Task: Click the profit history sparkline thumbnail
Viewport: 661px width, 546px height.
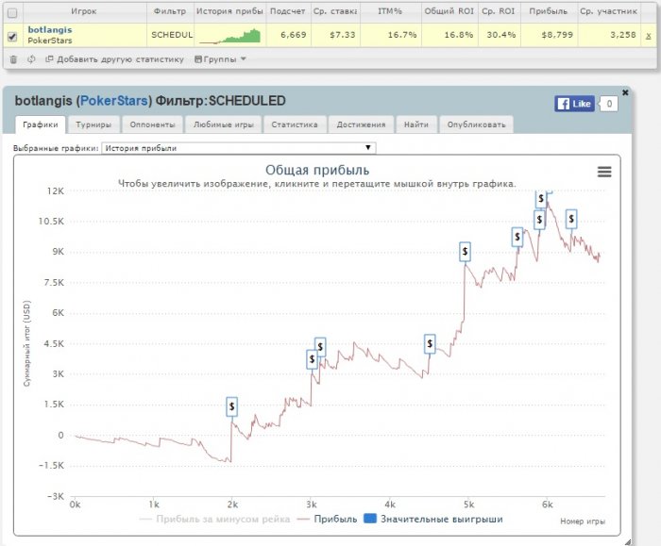Action: coord(229,36)
